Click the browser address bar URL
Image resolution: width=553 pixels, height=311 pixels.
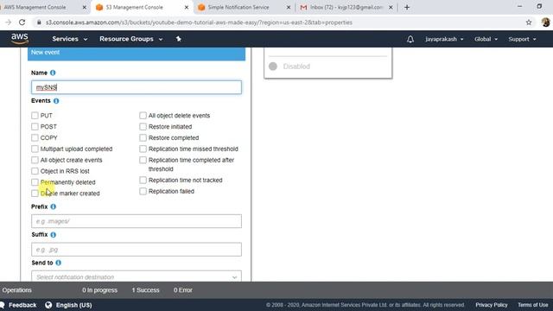199,22
